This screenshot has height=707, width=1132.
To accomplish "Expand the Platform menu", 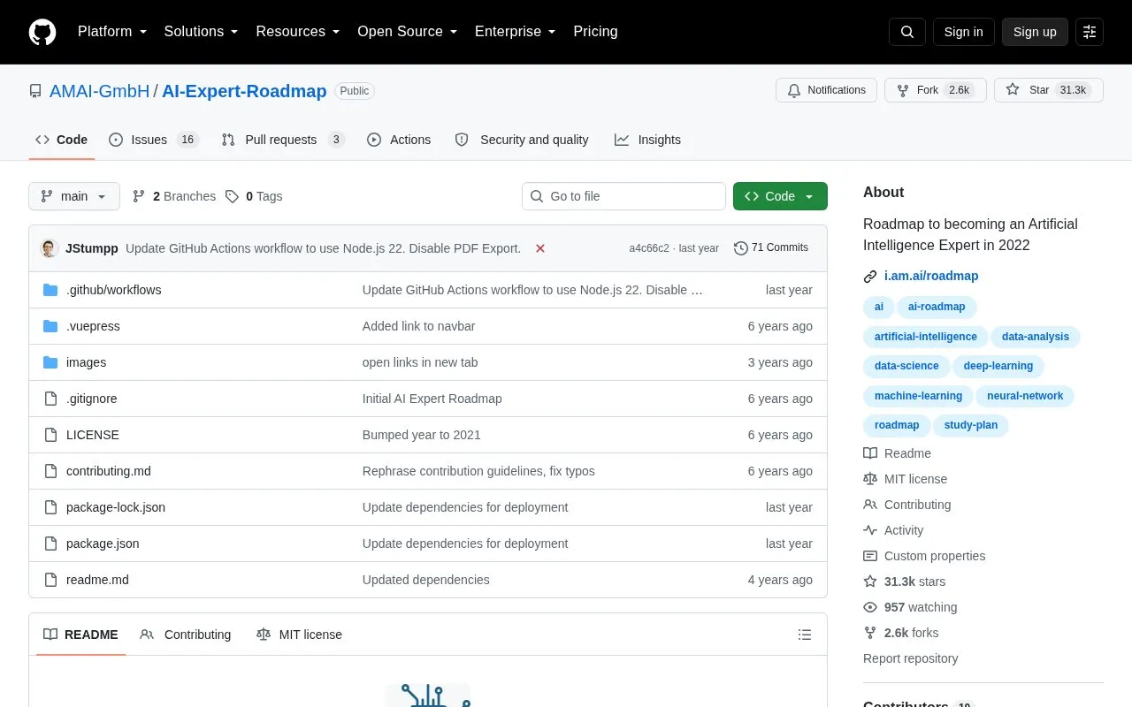I will coord(112,31).
